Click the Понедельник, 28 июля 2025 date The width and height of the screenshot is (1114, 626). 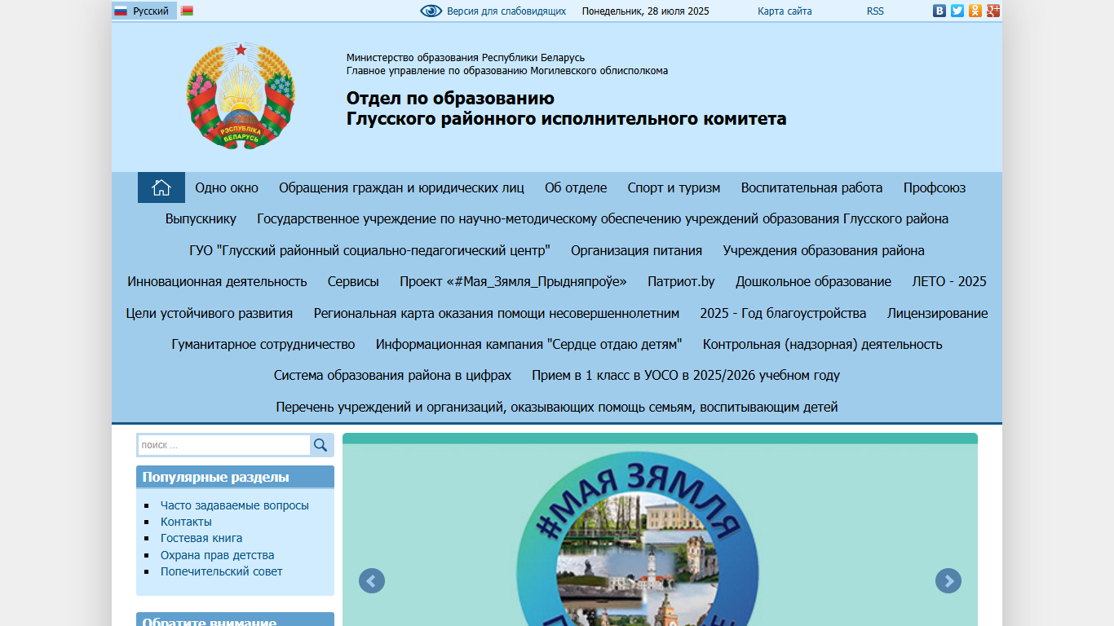(645, 11)
